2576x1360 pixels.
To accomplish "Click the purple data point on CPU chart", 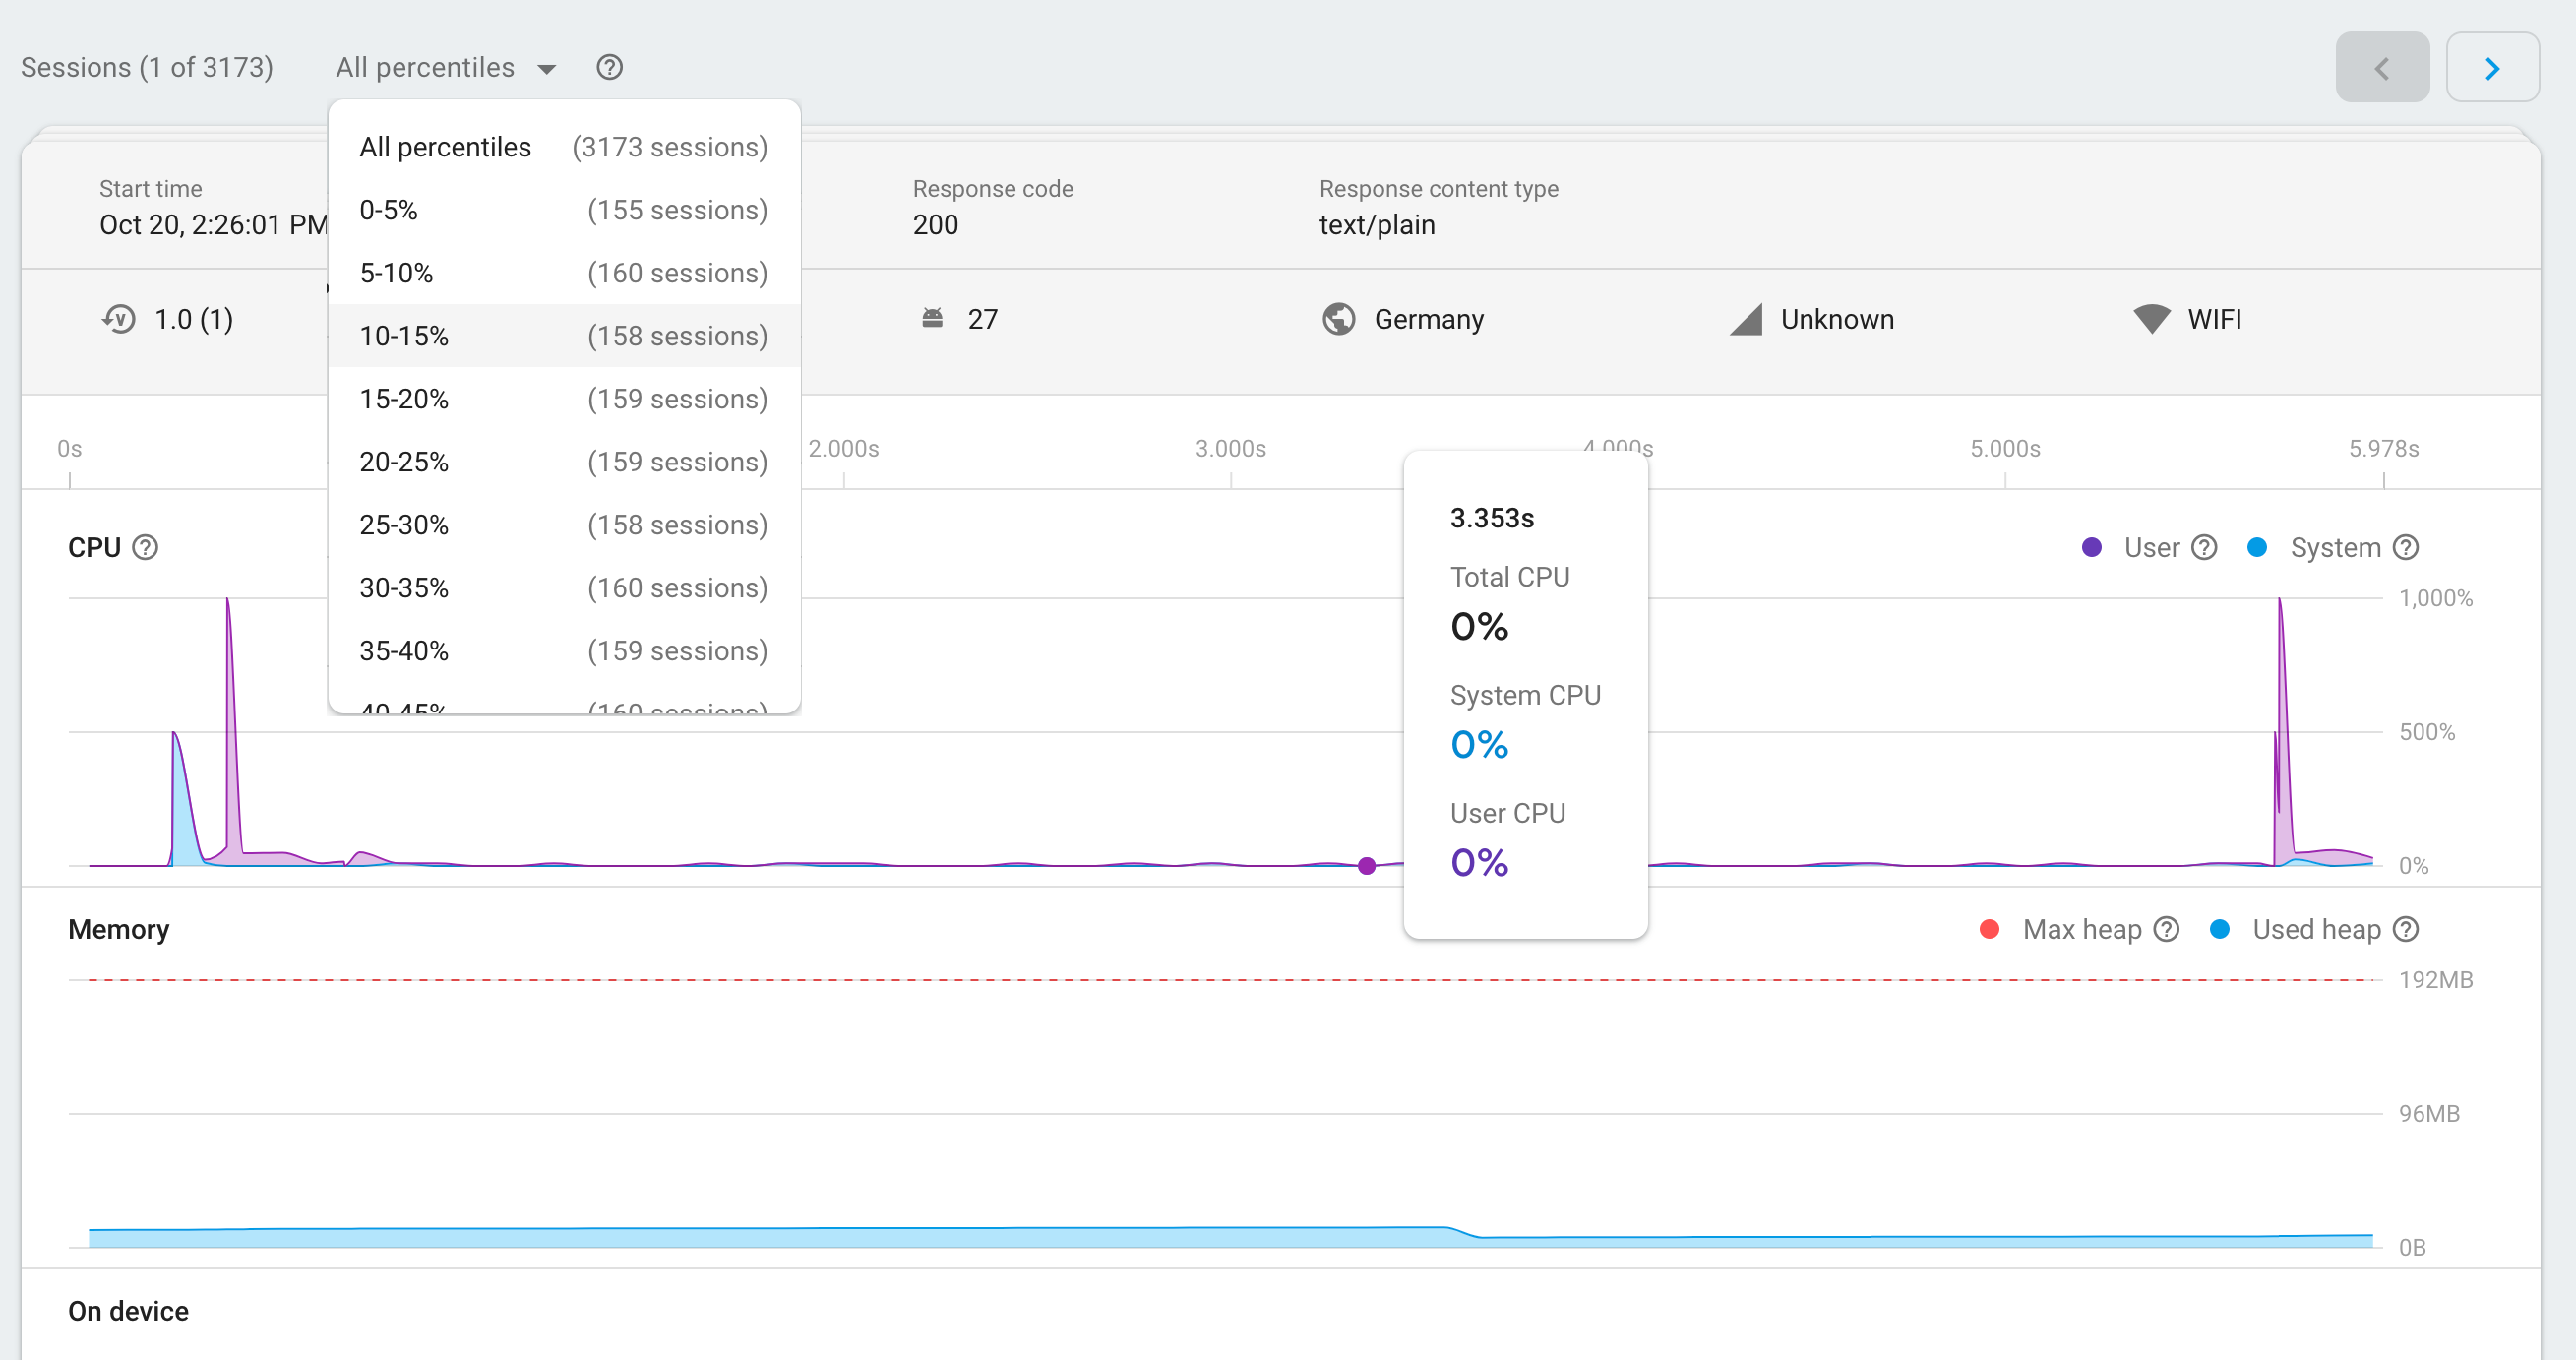I will pos(1367,866).
